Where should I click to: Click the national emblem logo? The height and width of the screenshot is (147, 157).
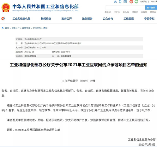6,8
